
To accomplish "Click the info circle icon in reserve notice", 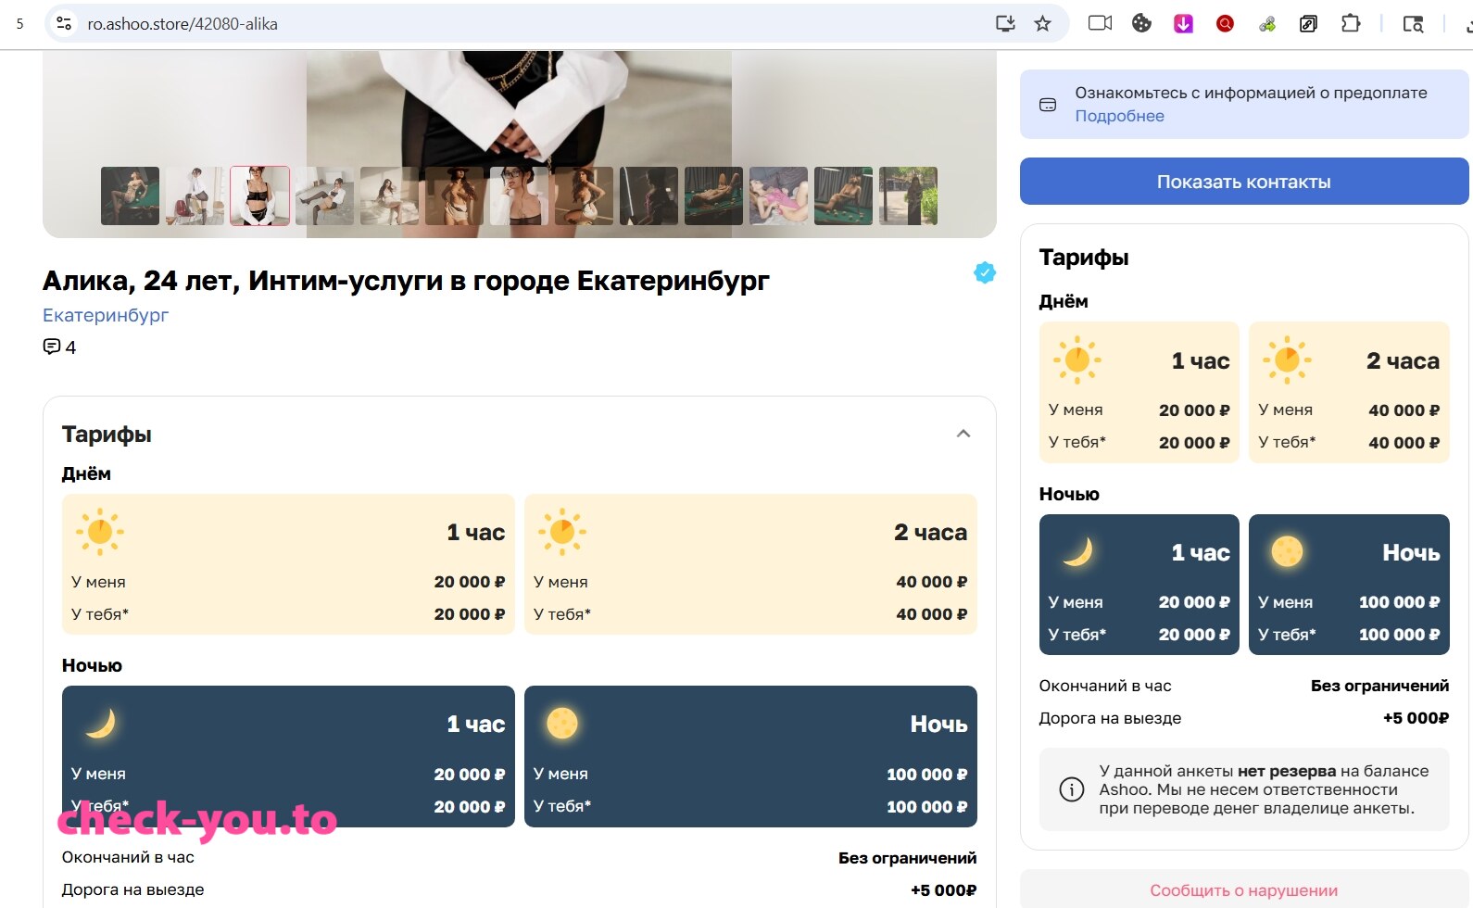I will click(x=1071, y=789).
